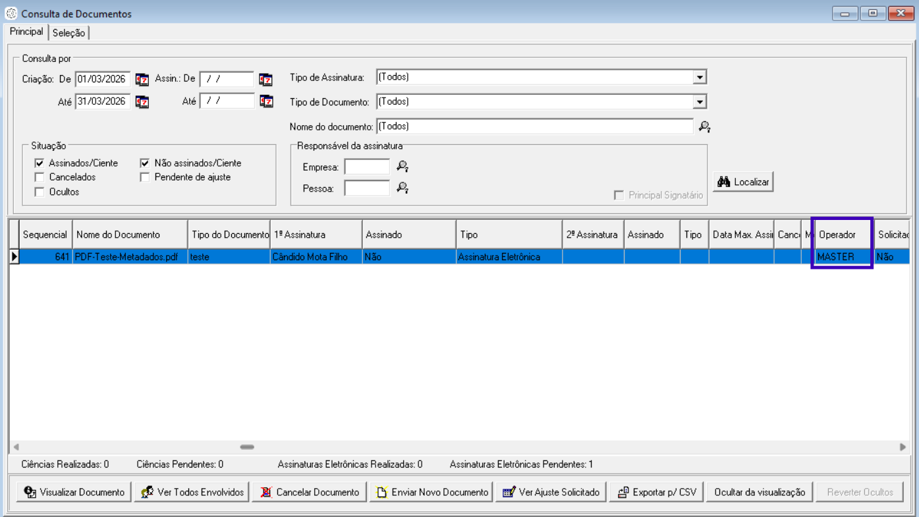Image resolution: width=919 pixels, height=517 pixels.
Task: Uncheck the Assinados/Ciente checkbox
Action: point(40,163)
